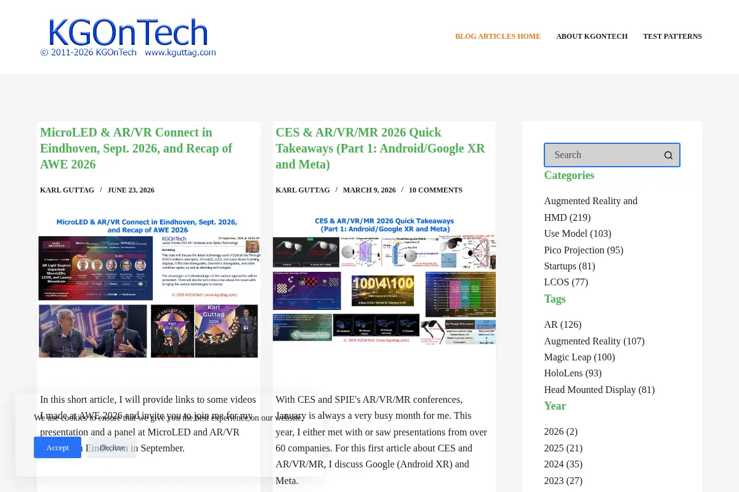View MicroLED Eindhoven article featured image
The height and width of the screenshot is (492, 739).
click(x=148, y=287)
